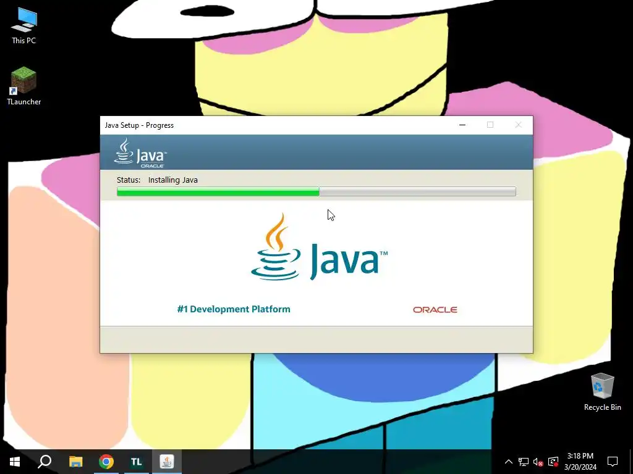Launch Google Chrome from the taskbar
This screenshot has width=633, height=474.
pyautogui.click(x=106, y=462)
